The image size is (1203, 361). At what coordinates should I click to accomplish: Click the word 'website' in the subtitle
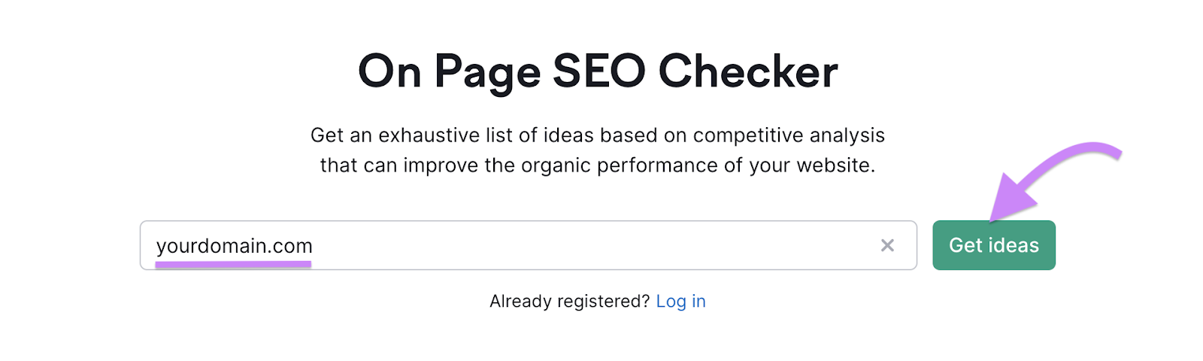pyautogui.click(x=834, y=165)
